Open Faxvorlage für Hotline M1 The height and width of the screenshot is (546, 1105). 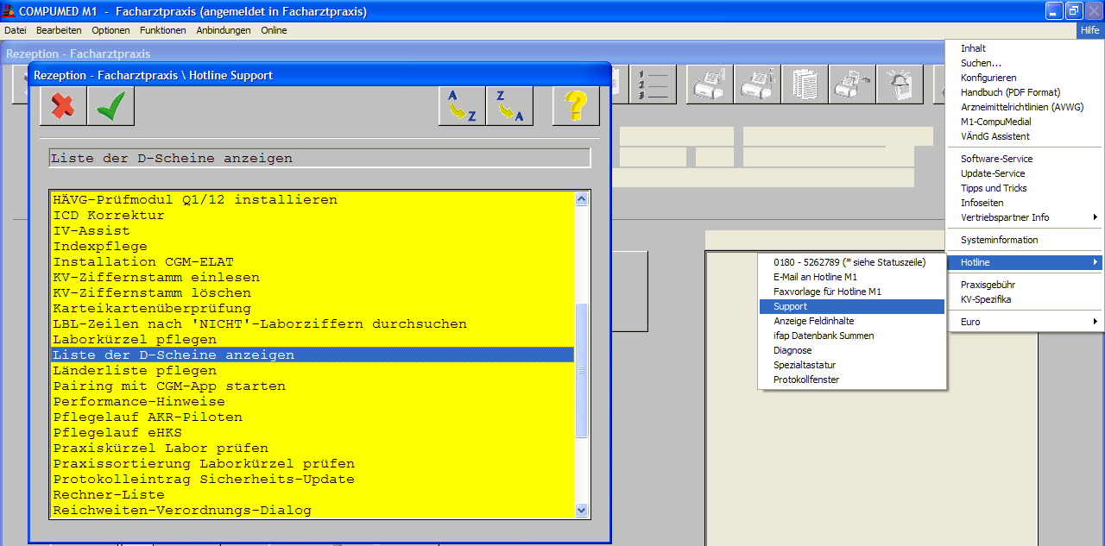(852, 292)
